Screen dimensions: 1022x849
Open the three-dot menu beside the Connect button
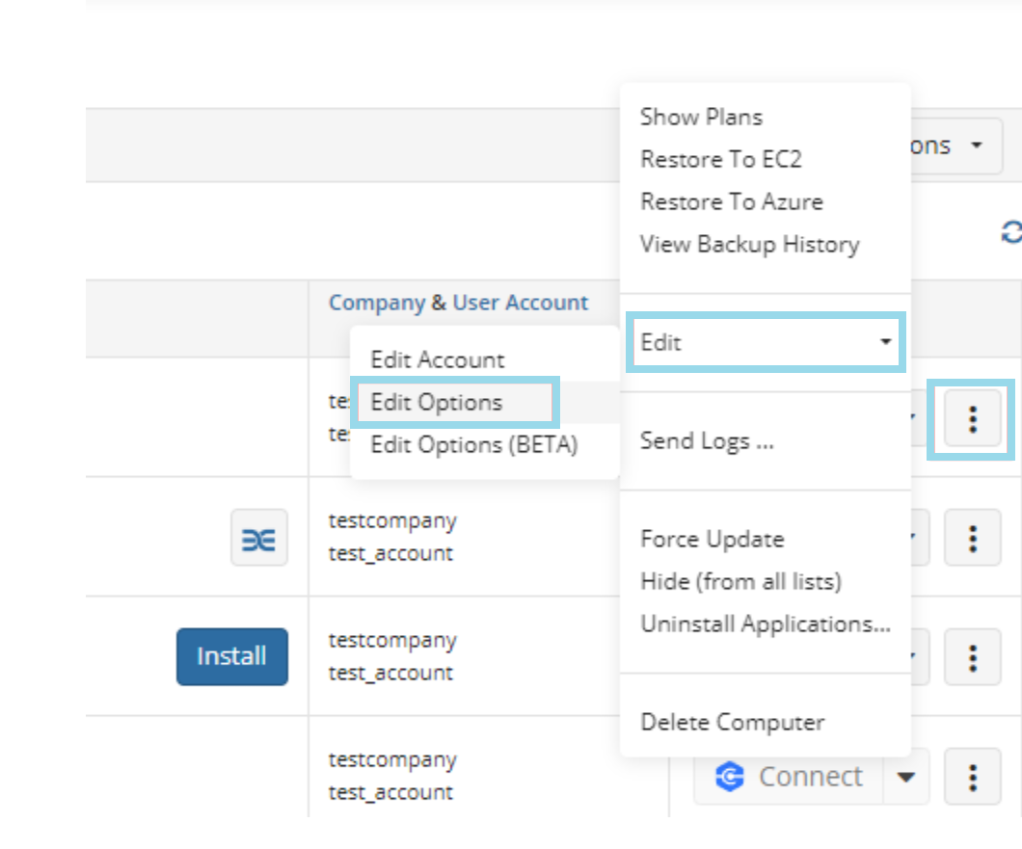tap(972, 777)
